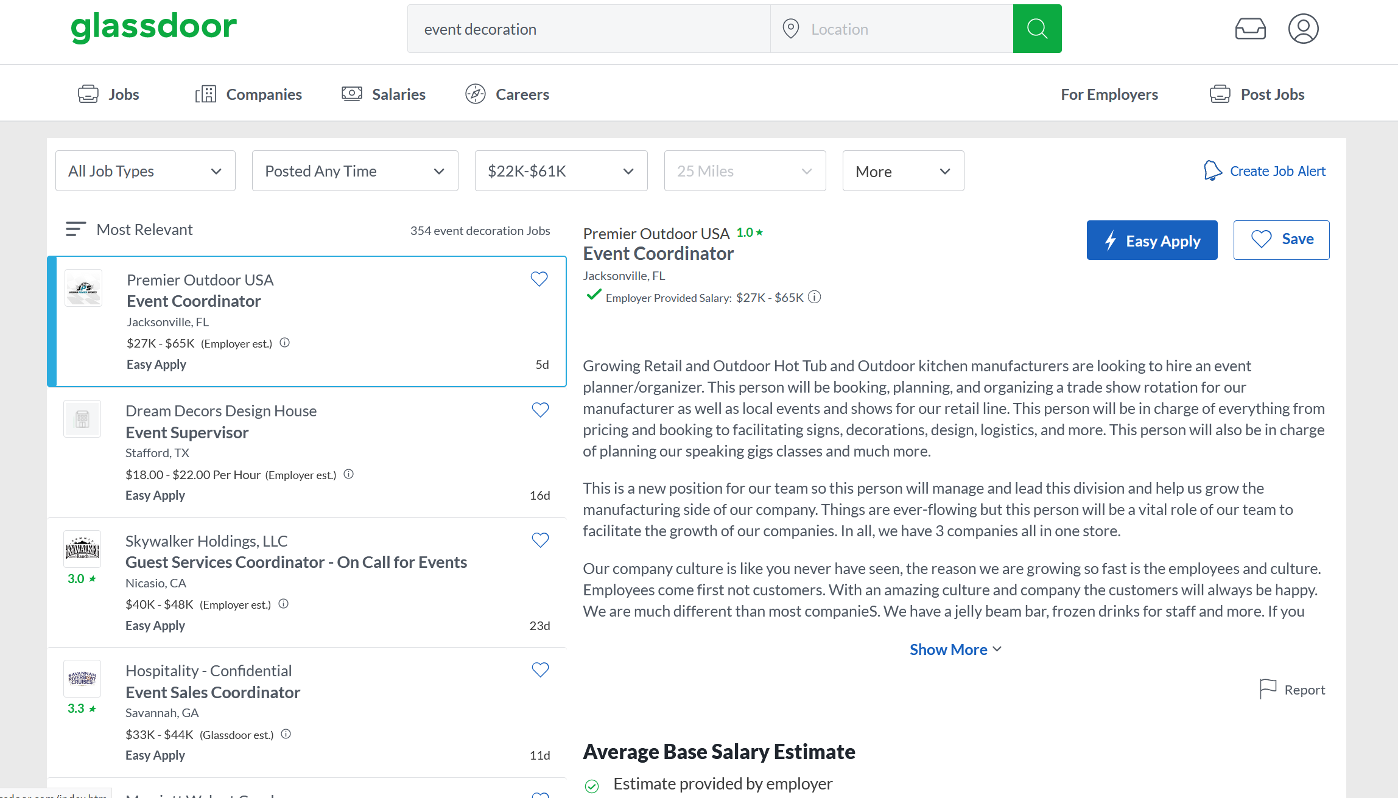Image resolution: width=1398 pixels, height=798 pixels.
Task: Open the inbox tray icon
Action: coord(1250,29)
